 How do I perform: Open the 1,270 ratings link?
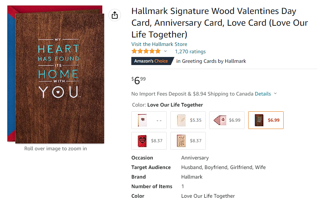[x=190, y=51]
